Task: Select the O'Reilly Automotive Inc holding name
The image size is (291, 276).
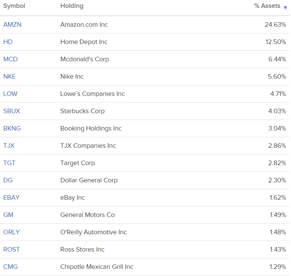Action: [x=94, y=232]
